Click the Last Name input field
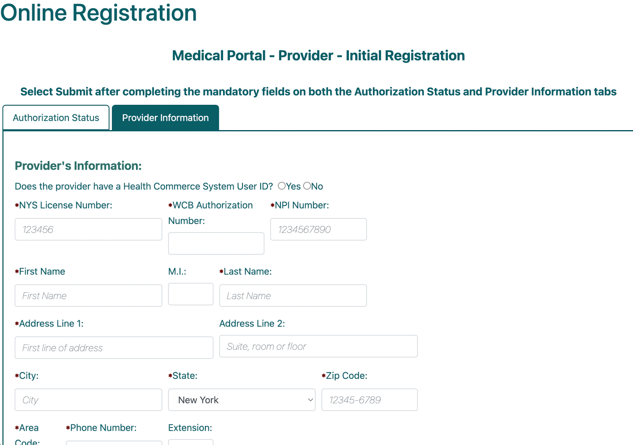 click(293, 295)
